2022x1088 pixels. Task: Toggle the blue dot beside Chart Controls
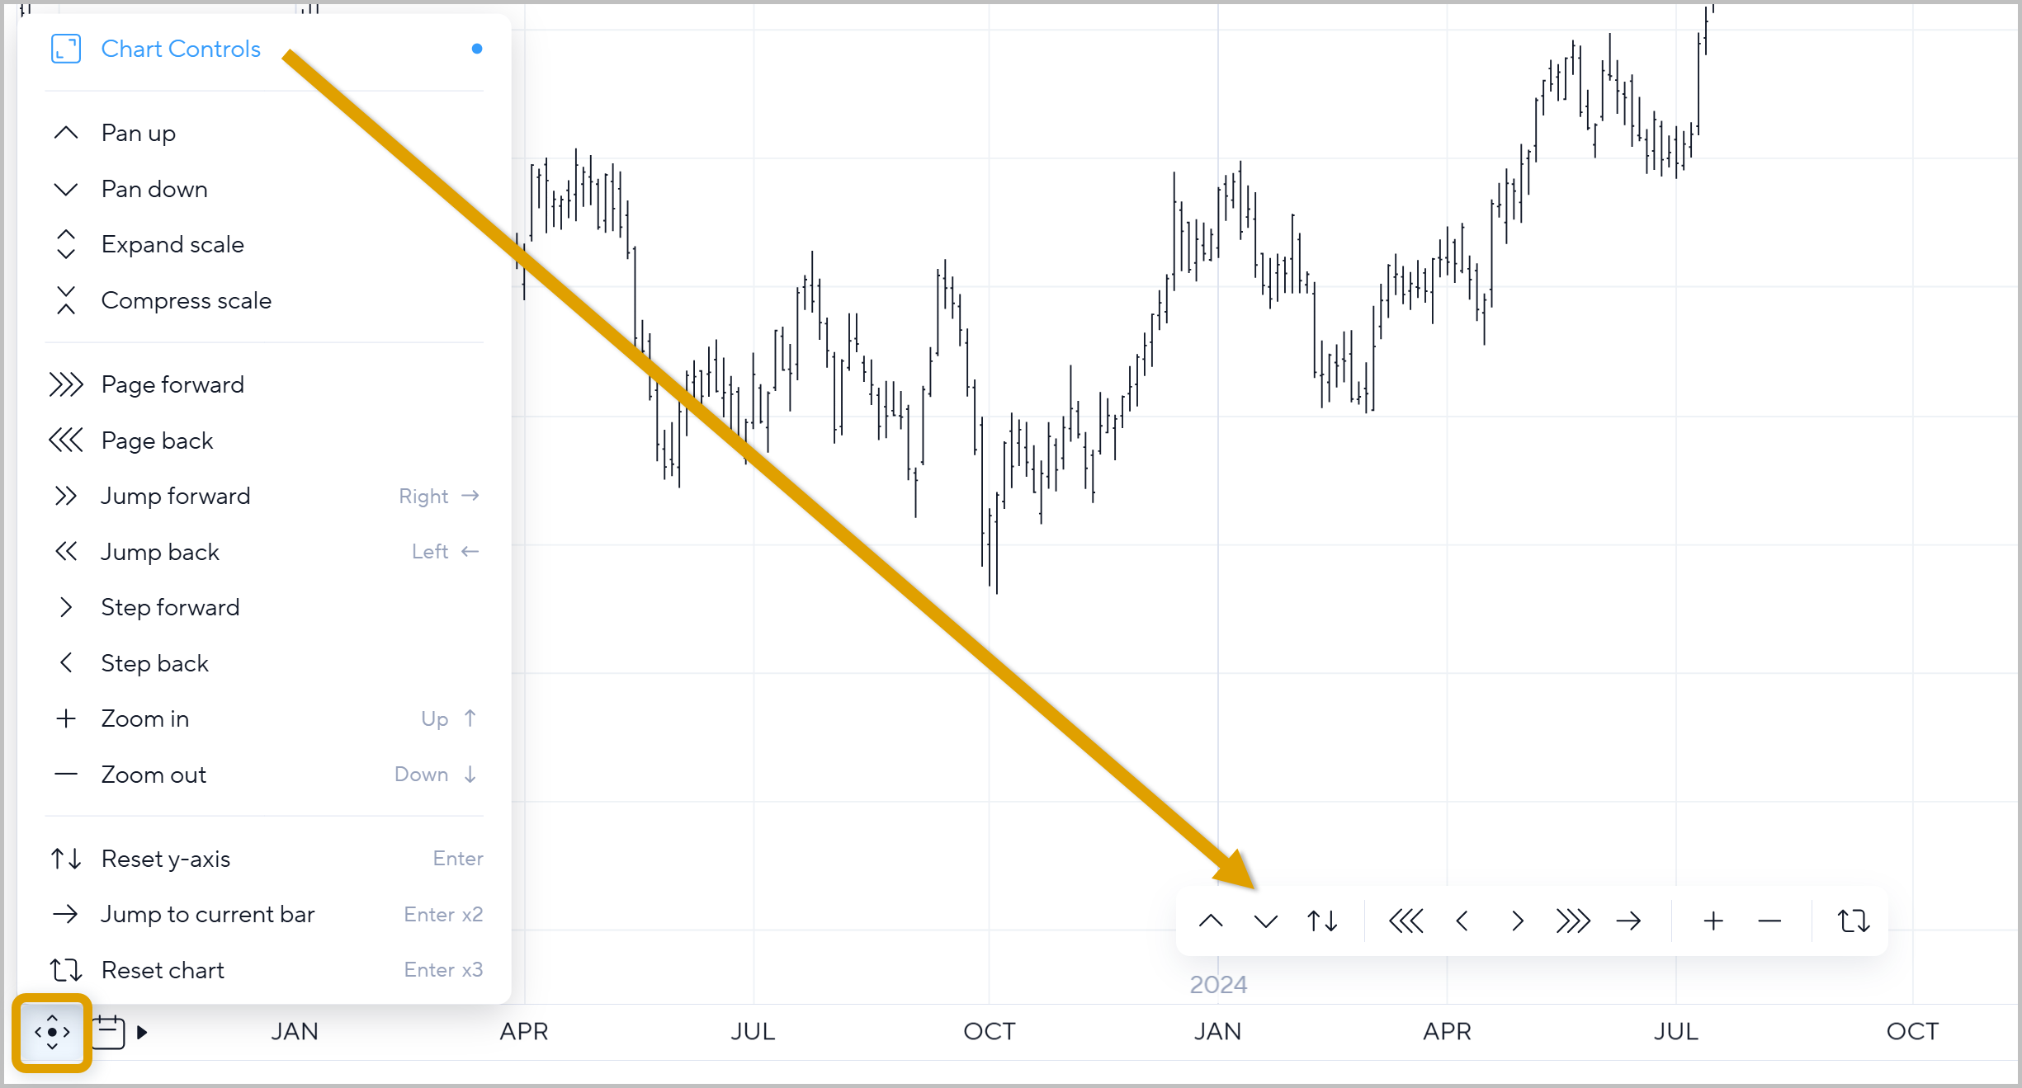click(477, 49)
